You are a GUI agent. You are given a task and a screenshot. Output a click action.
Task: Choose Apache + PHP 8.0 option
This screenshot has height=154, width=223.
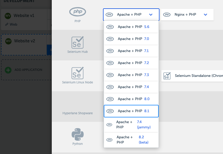pos(131,99)
